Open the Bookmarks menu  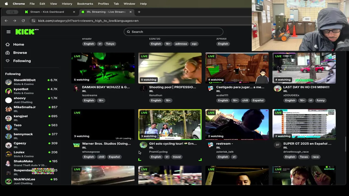pyautogui.click(x=85, y=4)
